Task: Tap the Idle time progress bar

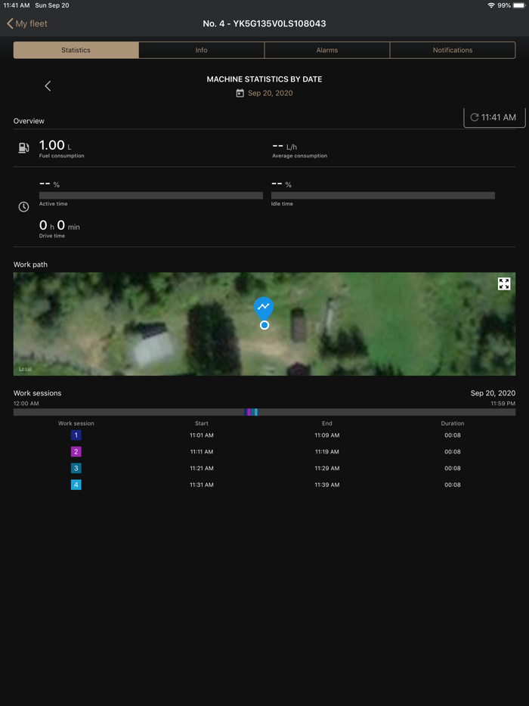Action: (382, 196)
